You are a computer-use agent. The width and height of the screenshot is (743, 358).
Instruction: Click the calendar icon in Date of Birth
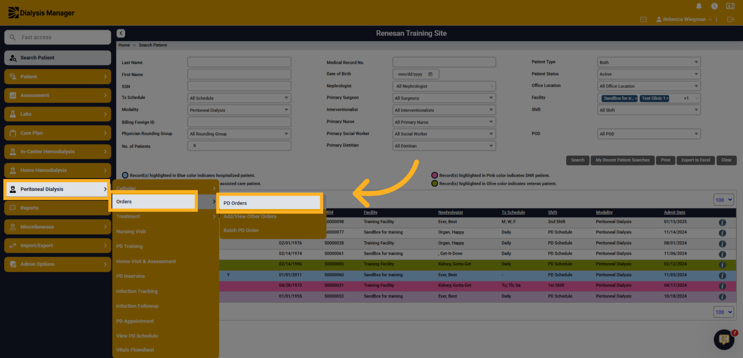pyautogui.click(x=430, y=74)
